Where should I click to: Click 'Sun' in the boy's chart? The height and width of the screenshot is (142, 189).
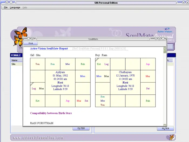(x=103, y=97)
